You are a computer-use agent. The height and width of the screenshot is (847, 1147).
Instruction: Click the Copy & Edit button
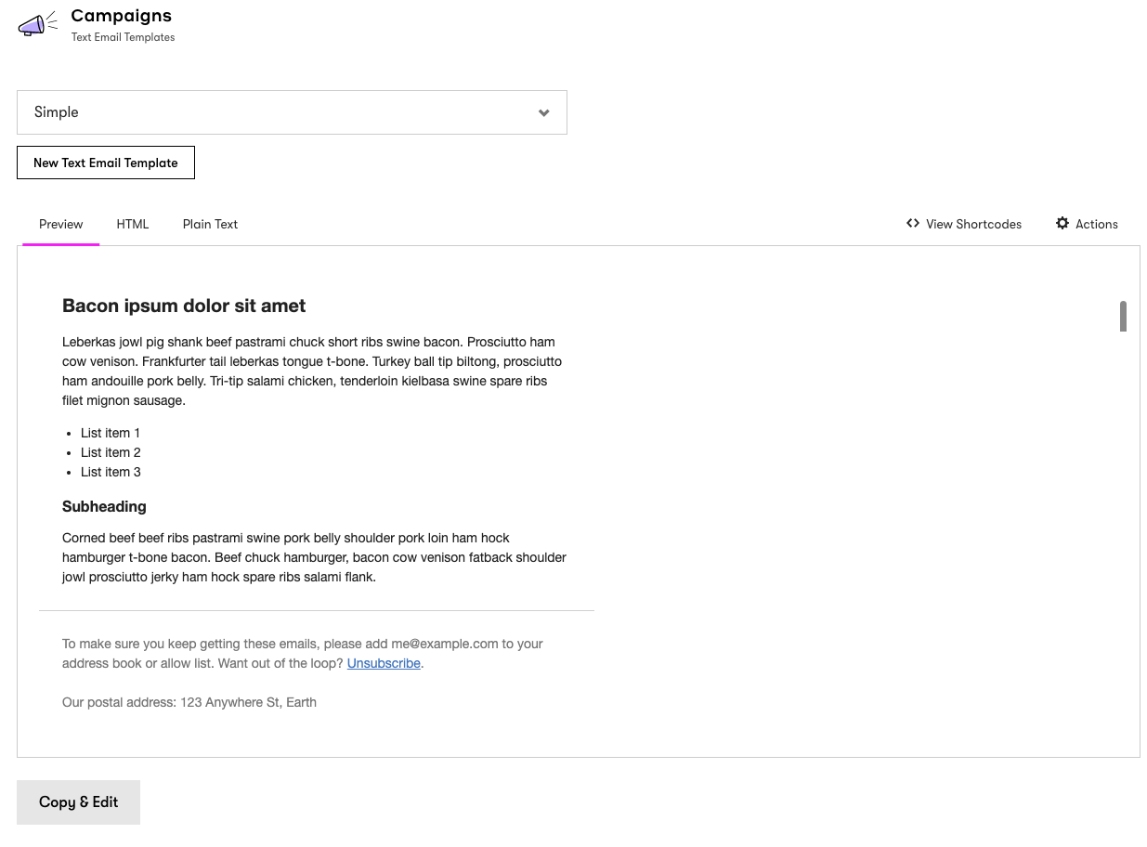click(78, 801)
